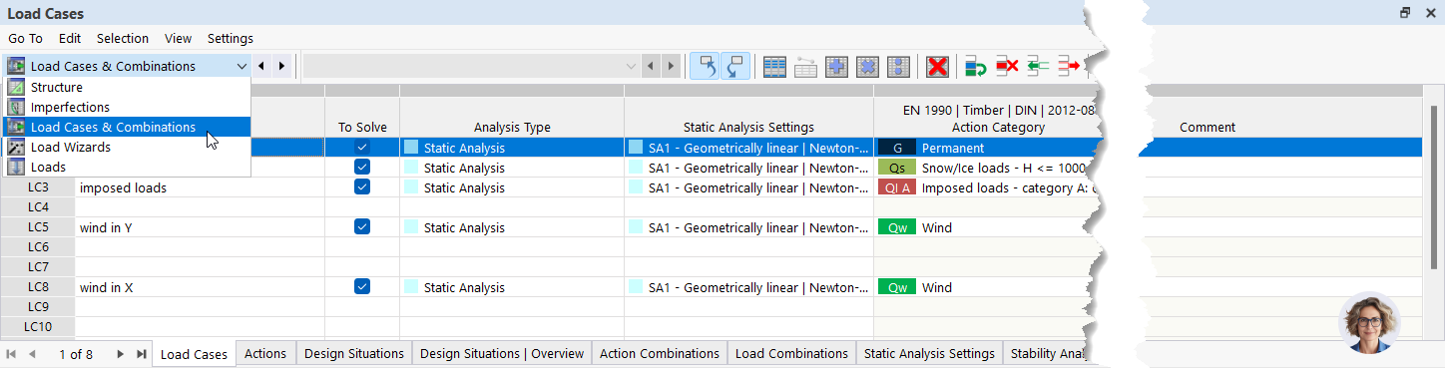Click the assistant avatar portrait

point(1368,322)
